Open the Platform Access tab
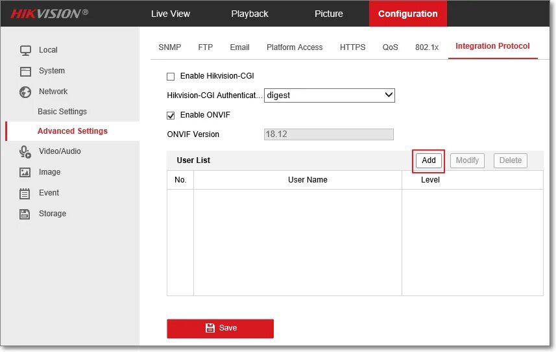 (x=295, y=47)
